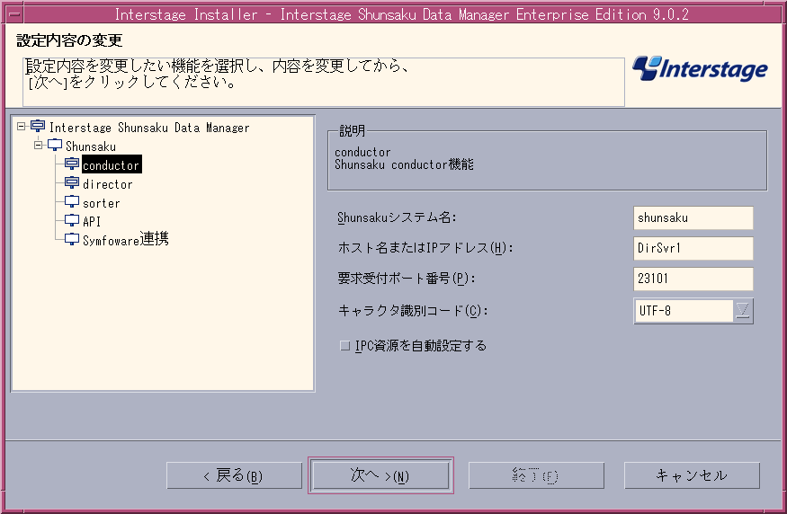Click the director feature icon
The image size is (787, 514).
(x=72, y=183)
